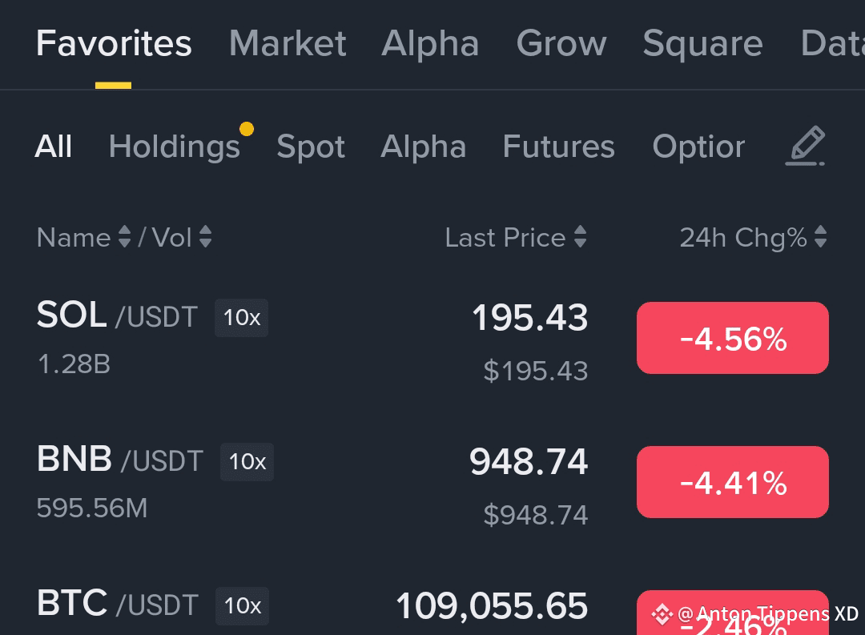Sort by Last Price arrow icon
The height and width of the screenshot is (635, 865).
[580, 237]
